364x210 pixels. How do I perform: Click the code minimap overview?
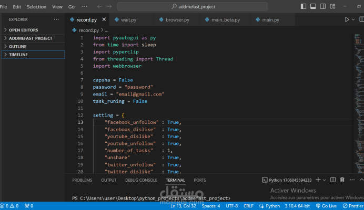point(359,103)
